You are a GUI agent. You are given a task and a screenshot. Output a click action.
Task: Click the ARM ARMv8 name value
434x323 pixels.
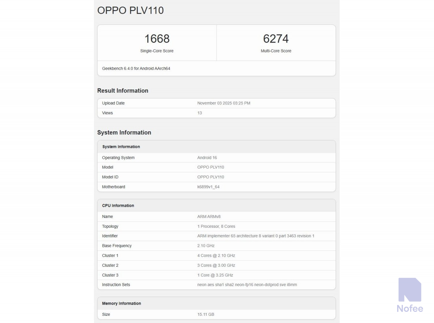(x=209, y=217)
